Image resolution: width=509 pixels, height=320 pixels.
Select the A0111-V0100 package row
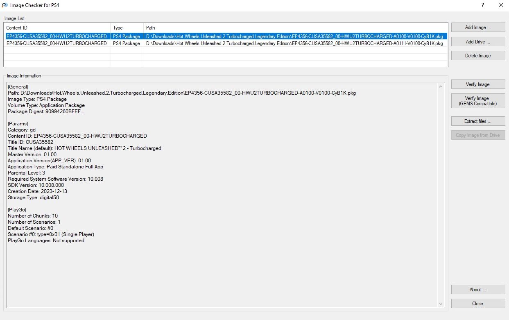(294, 43)
